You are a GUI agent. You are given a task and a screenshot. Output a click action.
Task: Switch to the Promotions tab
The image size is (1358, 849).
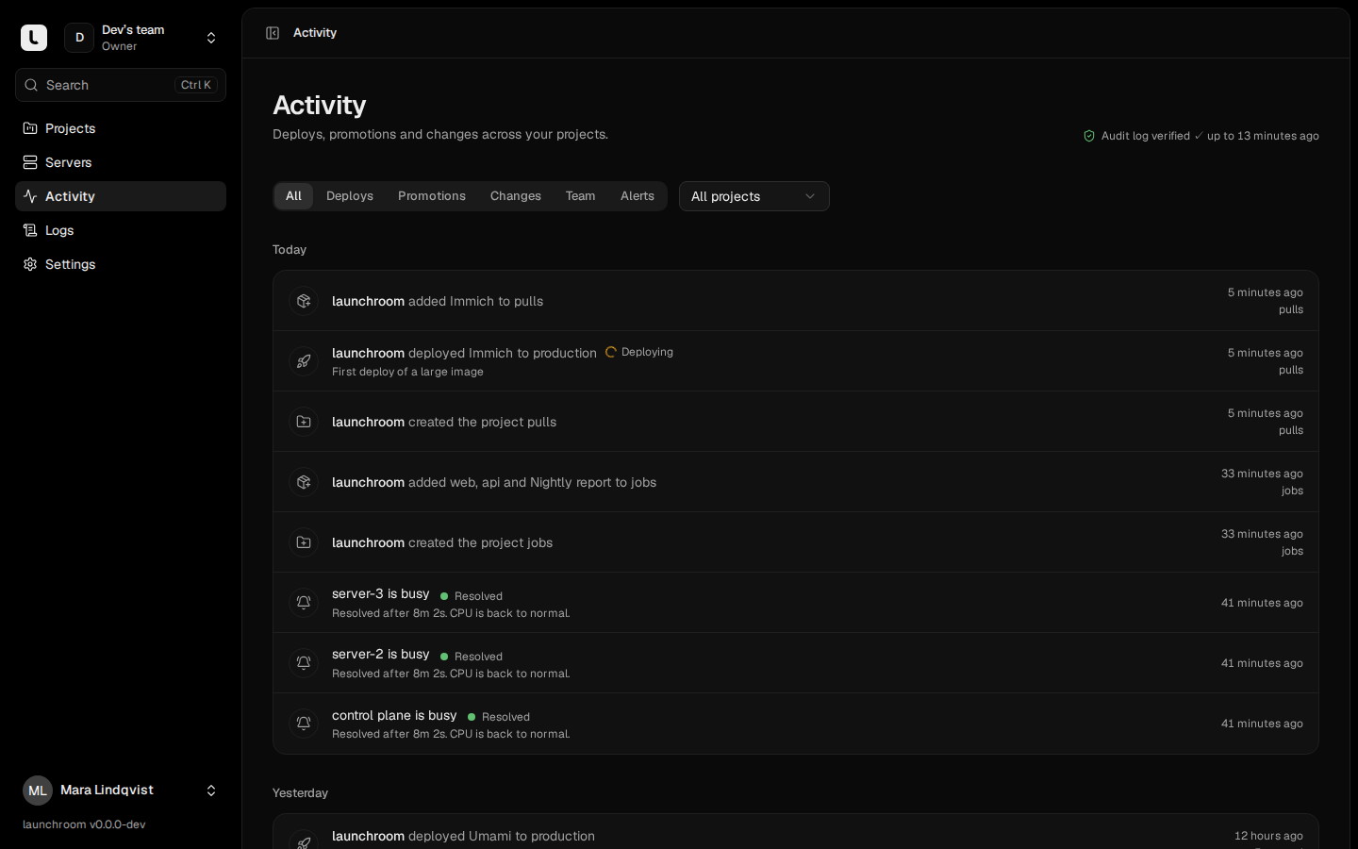(x=432, y=196)
